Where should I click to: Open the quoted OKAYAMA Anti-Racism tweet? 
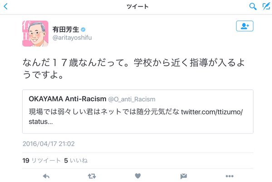[x=138, y=111]
